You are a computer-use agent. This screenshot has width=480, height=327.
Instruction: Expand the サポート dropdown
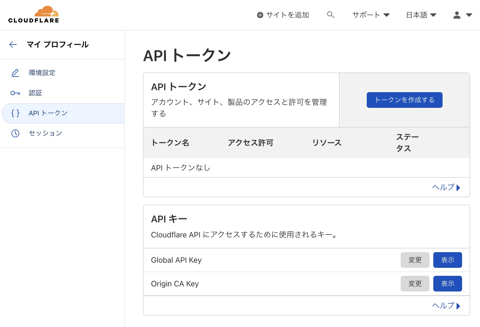pyautogui.click(x=371, y=15)
